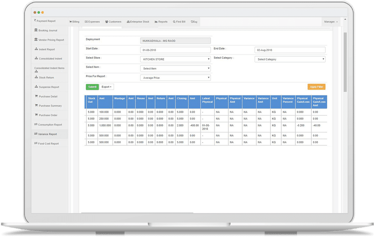Click the Physical Gain/Loss Amt column header

(x=319, y=102)
